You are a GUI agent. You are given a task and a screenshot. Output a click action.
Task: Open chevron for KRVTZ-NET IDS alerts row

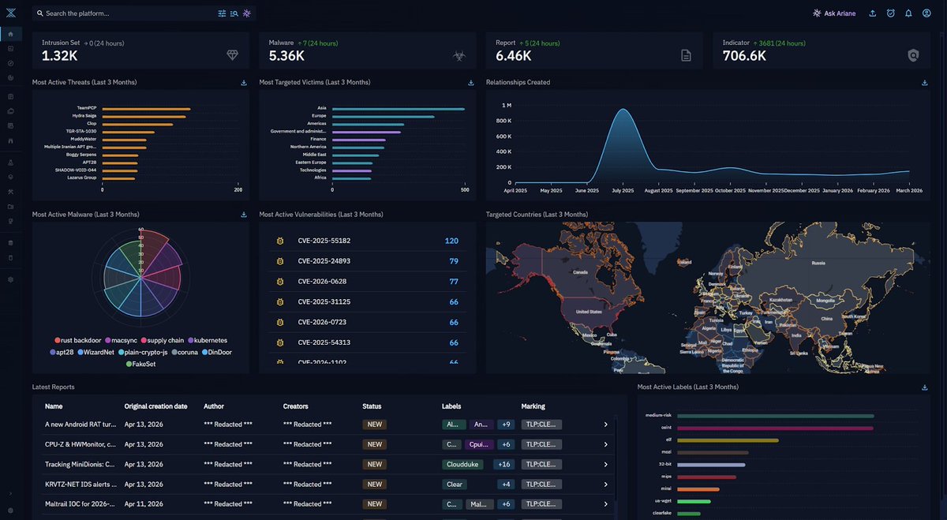coord(606,484)
